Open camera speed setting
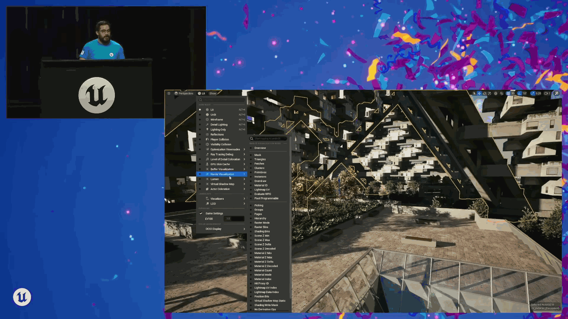This screenshot has width=568, height=319. coord(547,94)
